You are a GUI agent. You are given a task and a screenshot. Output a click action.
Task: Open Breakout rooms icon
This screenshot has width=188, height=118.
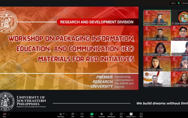tap(131, 114)
